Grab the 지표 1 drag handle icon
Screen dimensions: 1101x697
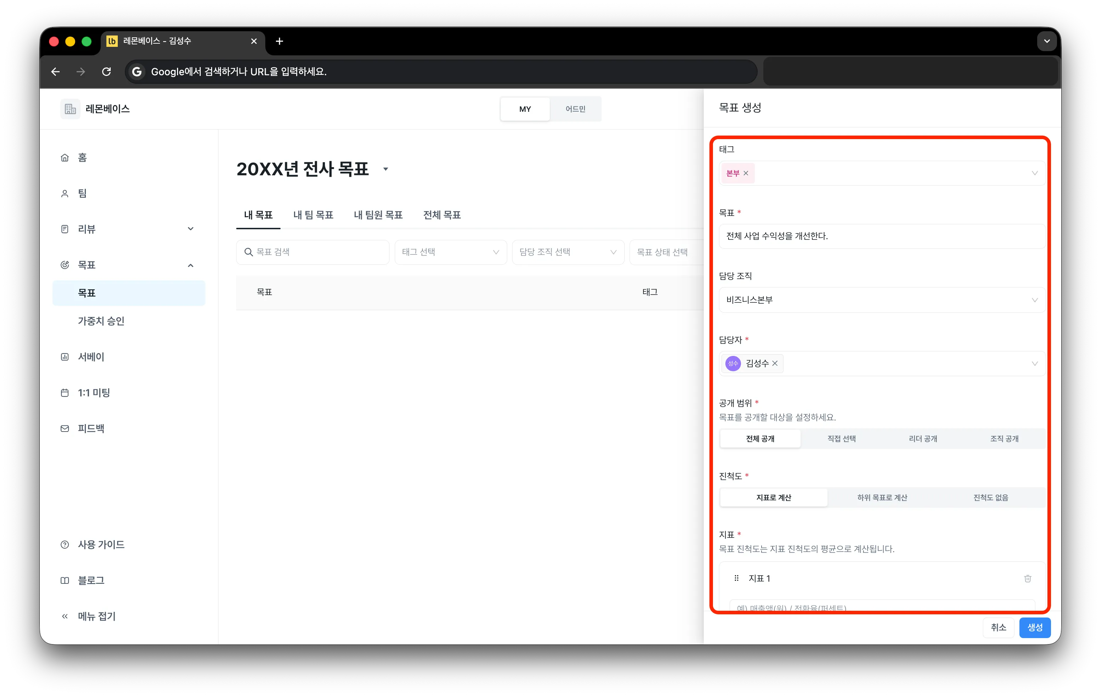[x=736, y=578]
